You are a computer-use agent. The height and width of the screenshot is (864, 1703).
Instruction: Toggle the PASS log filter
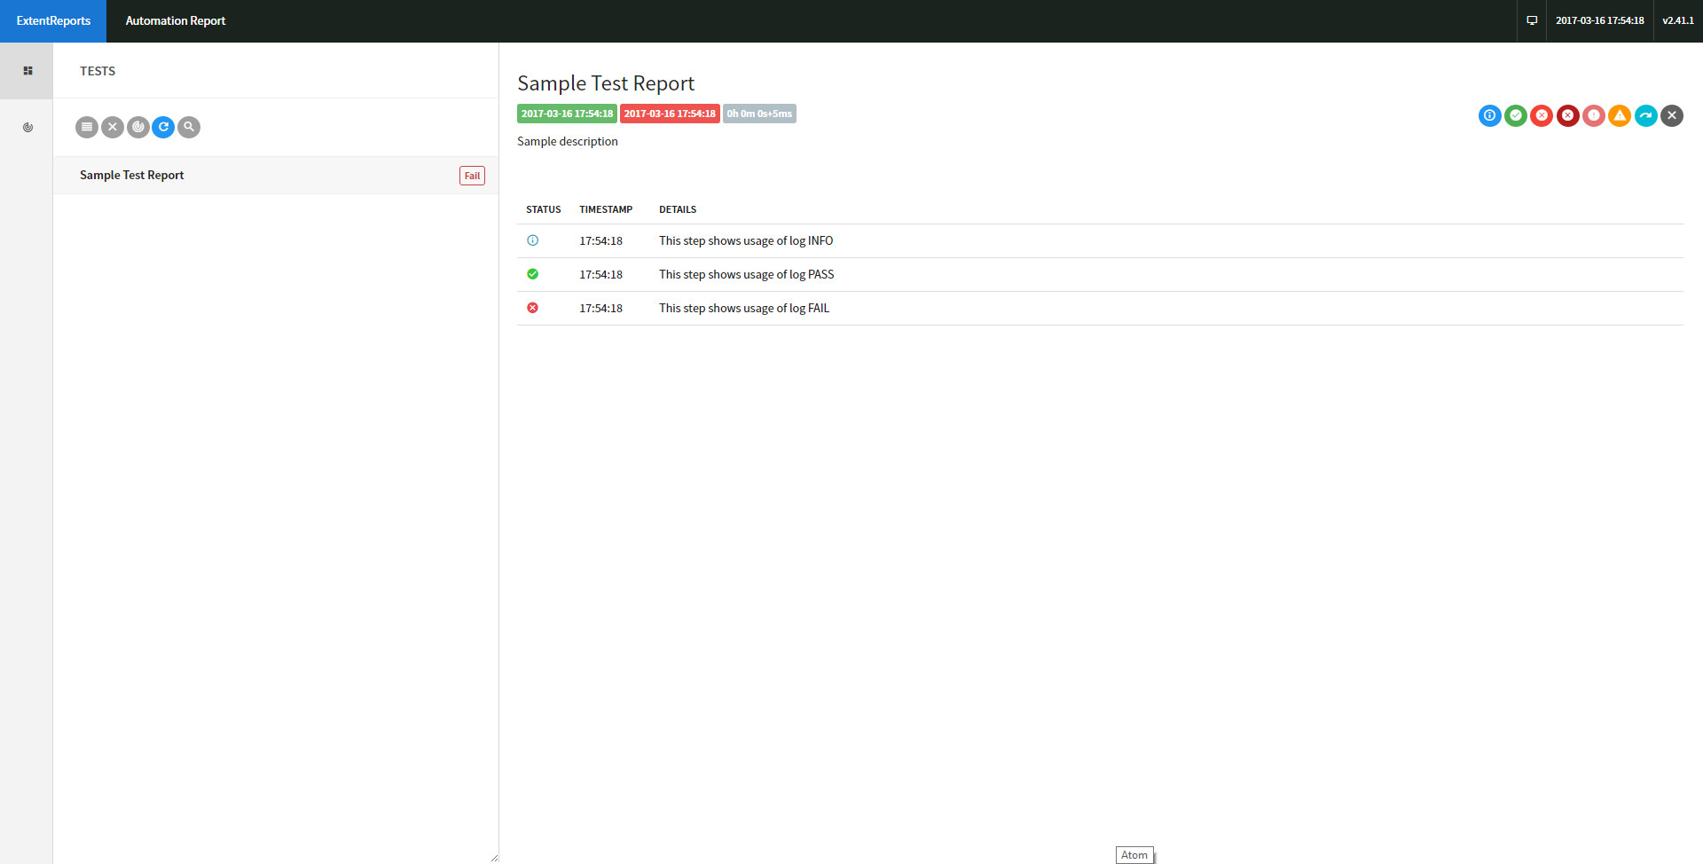click(1516, 115)
